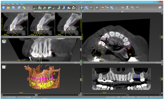Click the first green scissors cut icon
This screenshot has height=99, width=164.
click(122, 8)
